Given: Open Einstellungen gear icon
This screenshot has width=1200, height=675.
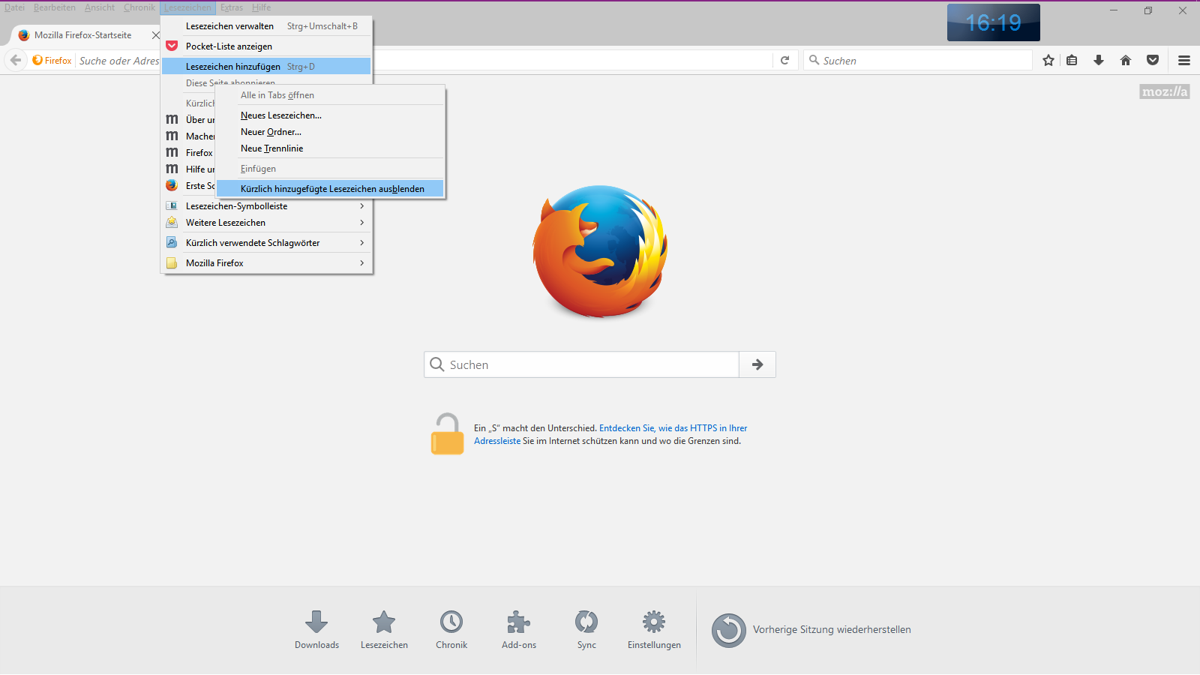Looking at the screenshot, I should (654, 629).
